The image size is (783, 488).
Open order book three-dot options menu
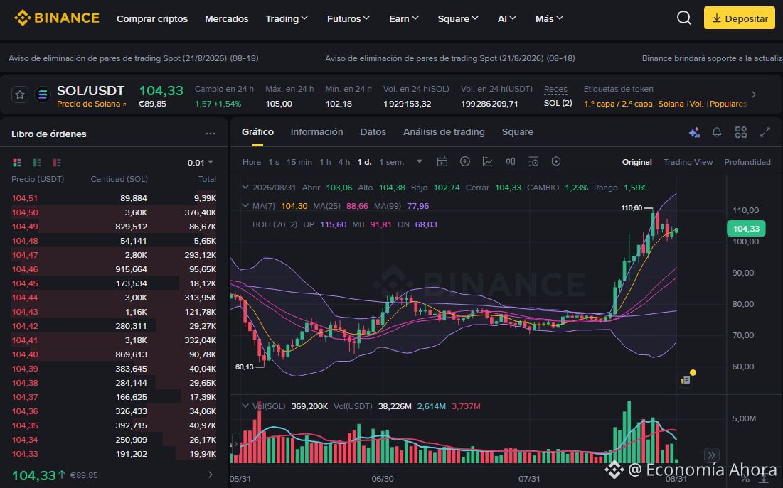pos(211,134)
